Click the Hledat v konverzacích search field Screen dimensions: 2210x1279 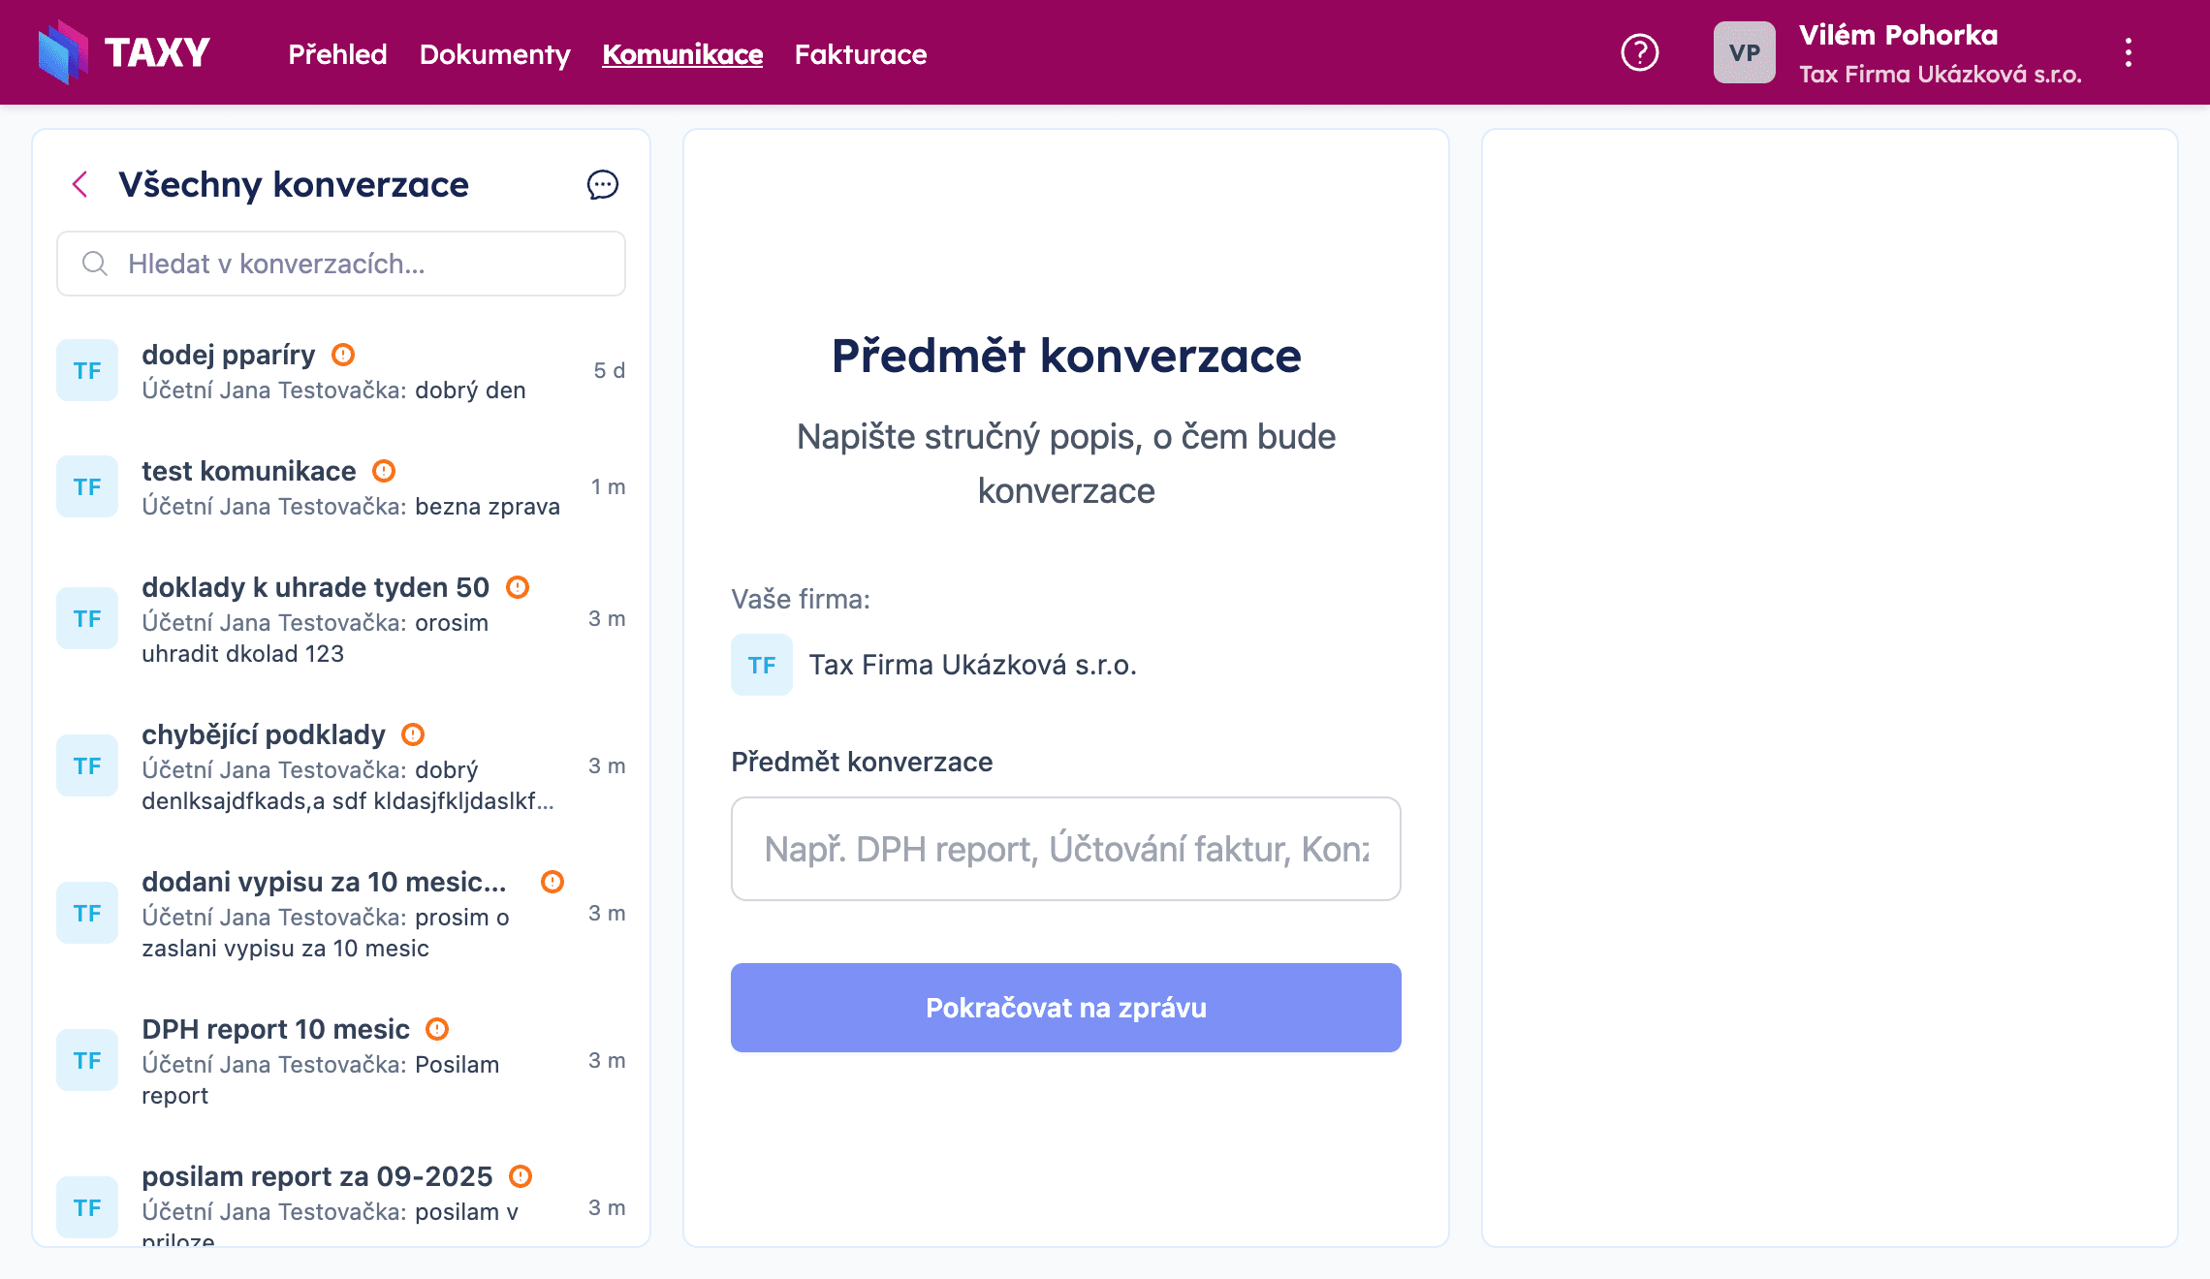tap(341, 263)
